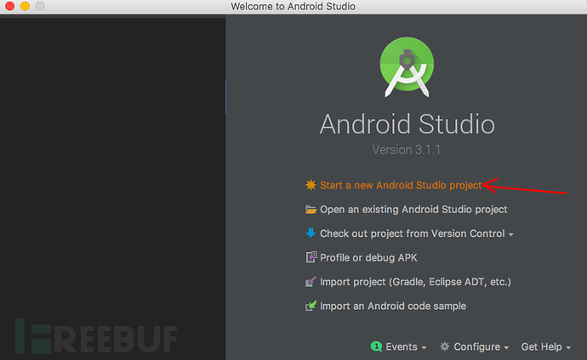Choose Import project (Gradle, Eclipse ADT, etc.)

[415, 282]
